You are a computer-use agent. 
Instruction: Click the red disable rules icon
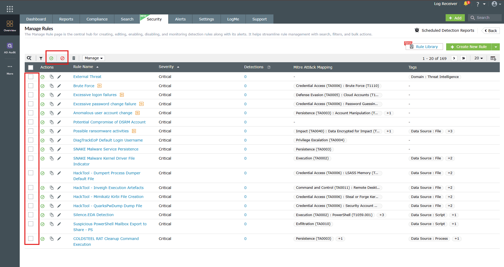tap(62, 58)
